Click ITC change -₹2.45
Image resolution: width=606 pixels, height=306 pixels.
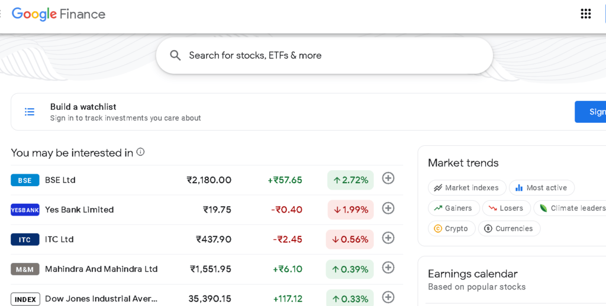point(288,240)
